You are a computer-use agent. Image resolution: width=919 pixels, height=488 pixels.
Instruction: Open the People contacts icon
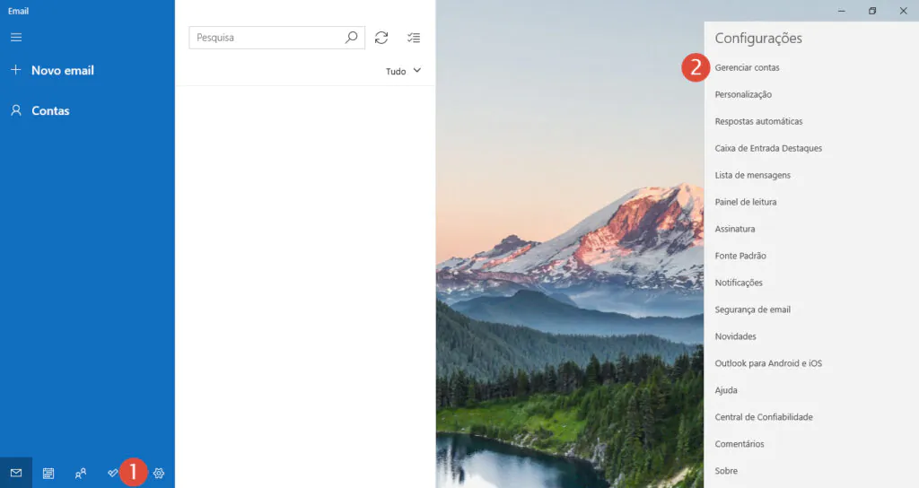click(81, 474)
